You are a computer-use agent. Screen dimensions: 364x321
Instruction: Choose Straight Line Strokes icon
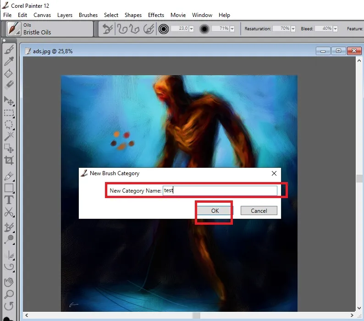(x=135, y=29)
